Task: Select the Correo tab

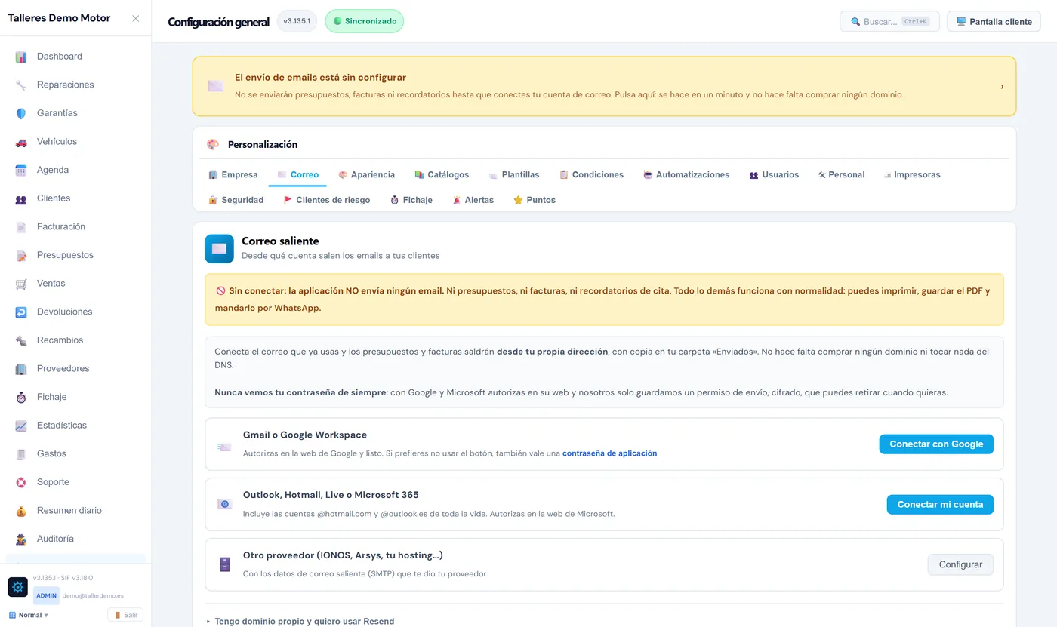Action: click(297, 175)
